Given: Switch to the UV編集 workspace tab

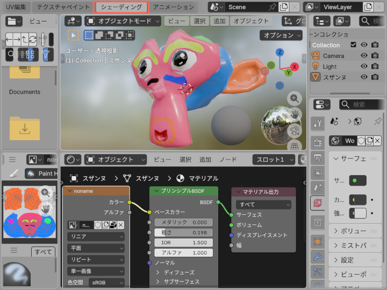Looking at the screenshot, I should pyautogui.click(x=16, y=7).
